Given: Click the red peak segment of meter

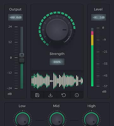Looking at the screenshot, I should [92, 33].
